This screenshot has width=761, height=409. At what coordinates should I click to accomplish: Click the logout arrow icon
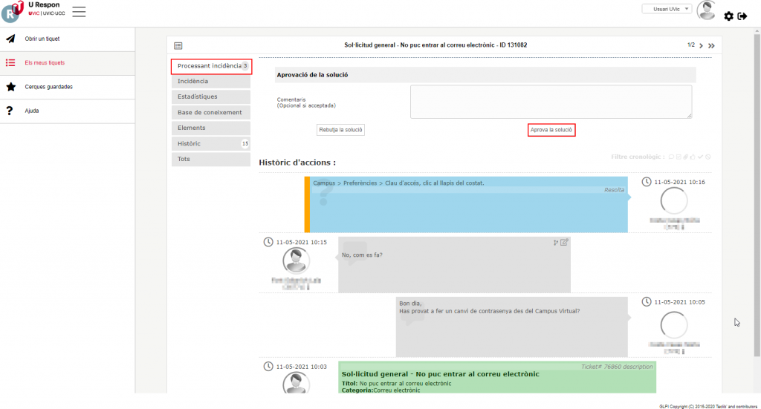[742, 16]
